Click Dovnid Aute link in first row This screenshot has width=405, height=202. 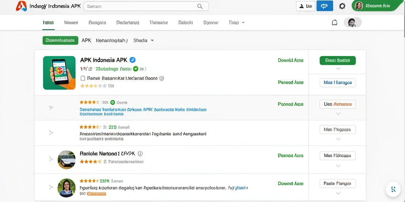pos(291,60)
